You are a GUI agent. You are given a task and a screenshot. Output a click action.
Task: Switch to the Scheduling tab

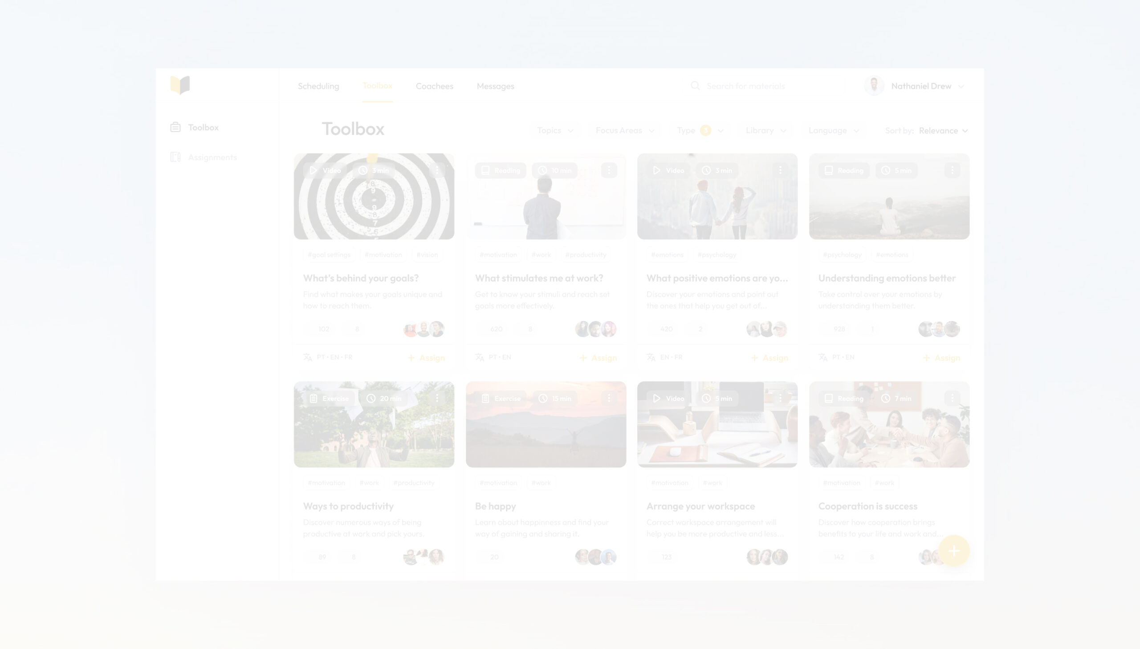(318, 86)
